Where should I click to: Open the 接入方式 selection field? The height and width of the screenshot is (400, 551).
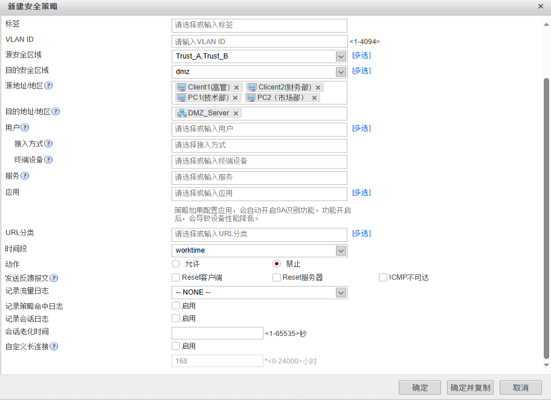pyautogui.click(x=259, y=146)
